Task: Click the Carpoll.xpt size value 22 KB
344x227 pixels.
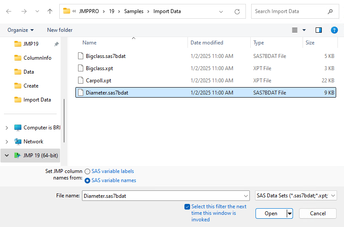Action: [328, 81]
